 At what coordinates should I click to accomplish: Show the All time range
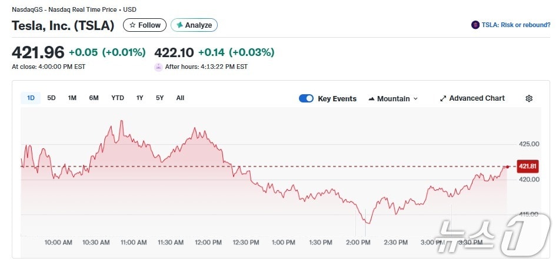(180, 98)
